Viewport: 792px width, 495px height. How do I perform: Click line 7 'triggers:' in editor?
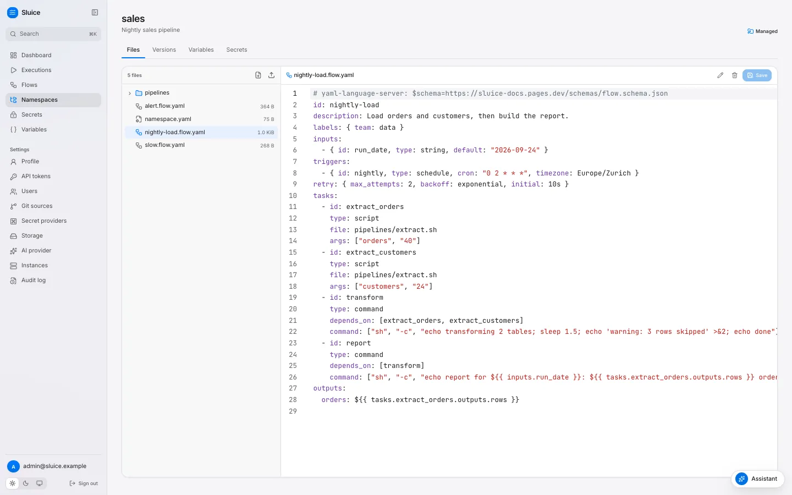[332, 162]
